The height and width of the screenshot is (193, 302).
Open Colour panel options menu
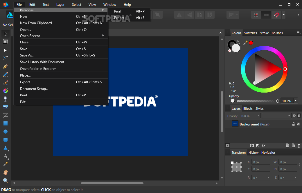tap(299, 32)
